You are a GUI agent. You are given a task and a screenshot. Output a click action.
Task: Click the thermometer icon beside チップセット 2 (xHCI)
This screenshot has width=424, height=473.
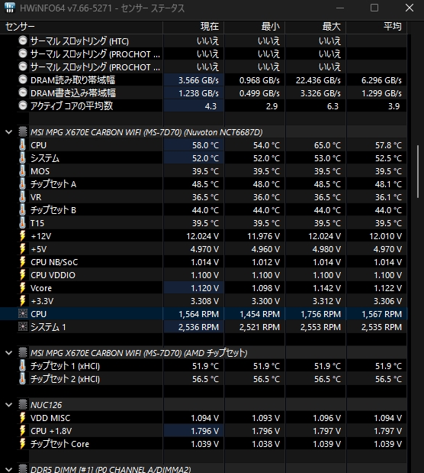pyautogui.click(x=23, y=378)
